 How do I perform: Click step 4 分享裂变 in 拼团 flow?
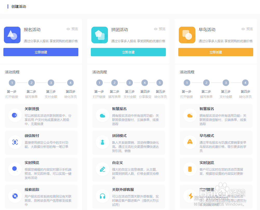point(145,83)
